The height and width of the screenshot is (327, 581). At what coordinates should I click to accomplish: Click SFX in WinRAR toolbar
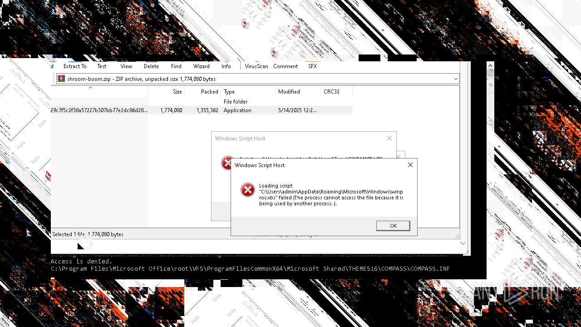[312, 66]
